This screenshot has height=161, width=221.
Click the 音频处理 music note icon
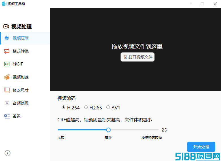(x=7, y=103)
